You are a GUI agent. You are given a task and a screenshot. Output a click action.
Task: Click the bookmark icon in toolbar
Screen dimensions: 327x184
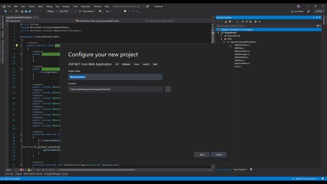(x=125, y=11)
